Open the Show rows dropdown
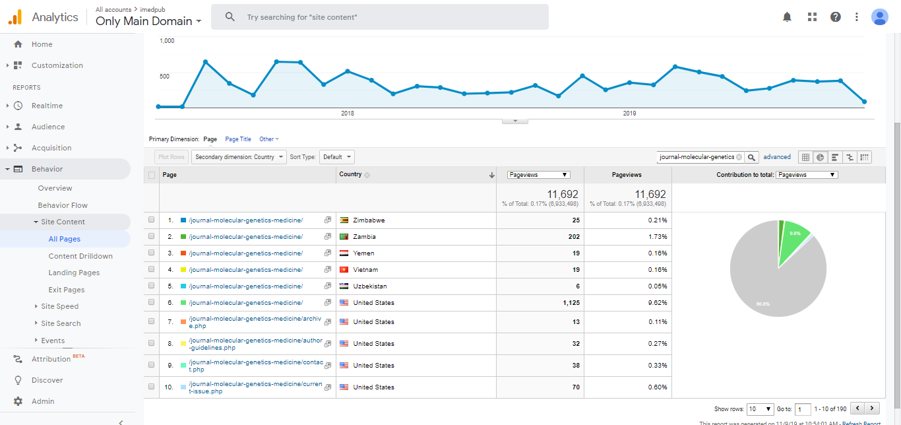Image resolution: width=901 pixels, height=425 pixels. click(761, 409)
